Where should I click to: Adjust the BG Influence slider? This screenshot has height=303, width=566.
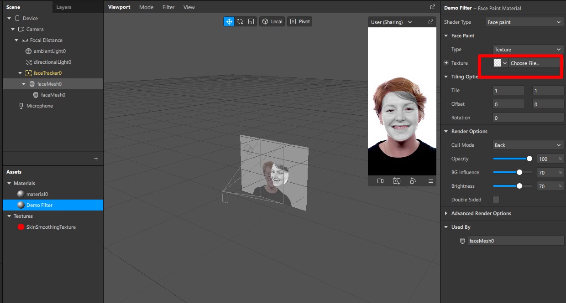click(512, 172)
